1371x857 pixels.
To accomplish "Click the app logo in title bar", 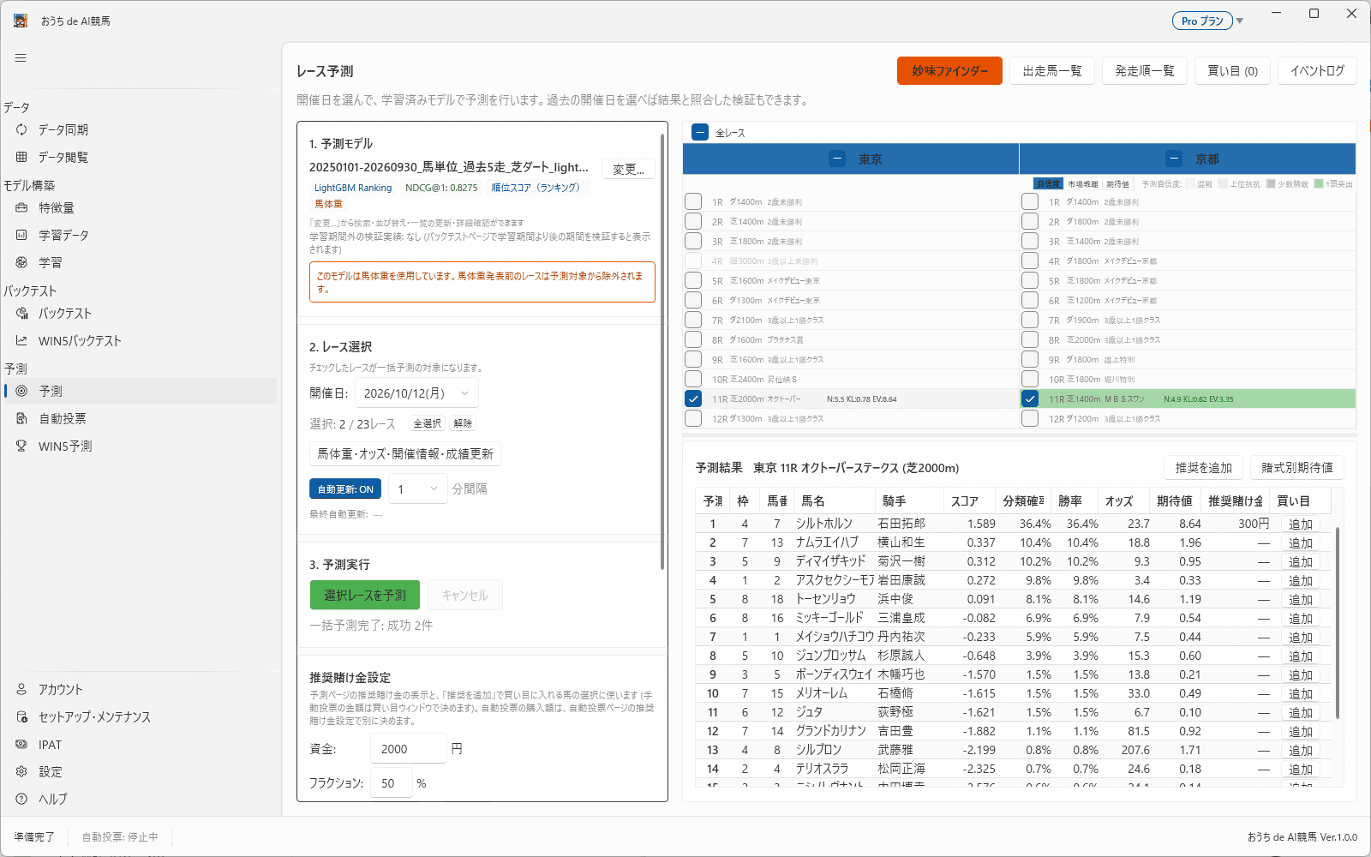I will point(21,21).
